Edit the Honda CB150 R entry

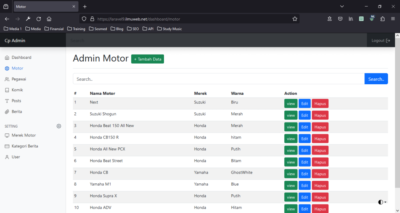(304, 138)
